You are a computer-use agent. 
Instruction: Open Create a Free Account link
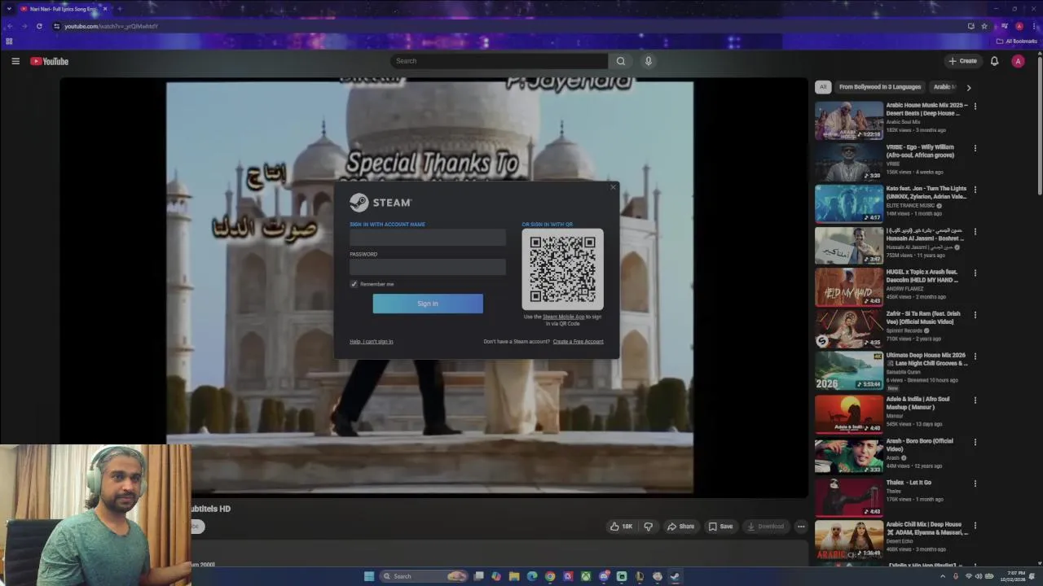pyautogui.click(x=579, y=342)
